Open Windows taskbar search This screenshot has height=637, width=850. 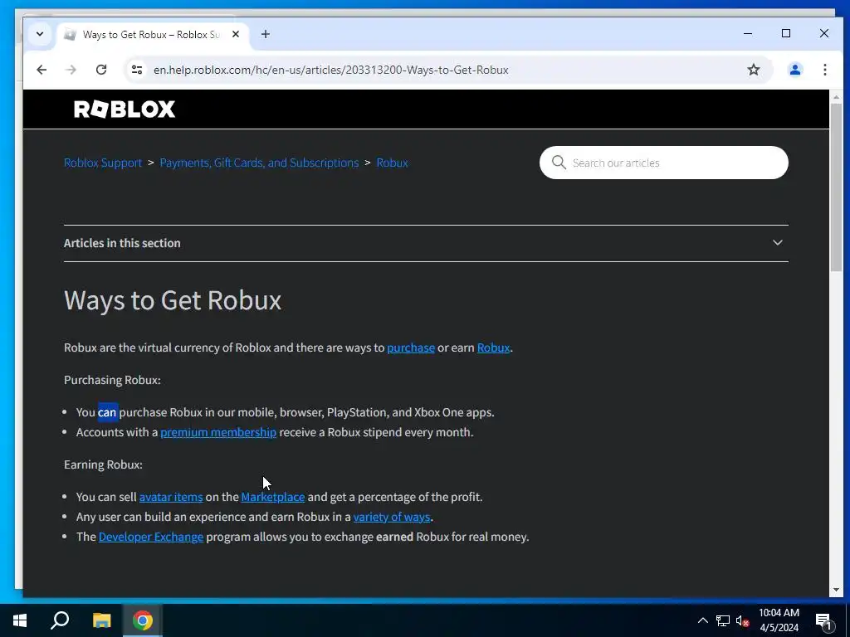coord(60,620)
